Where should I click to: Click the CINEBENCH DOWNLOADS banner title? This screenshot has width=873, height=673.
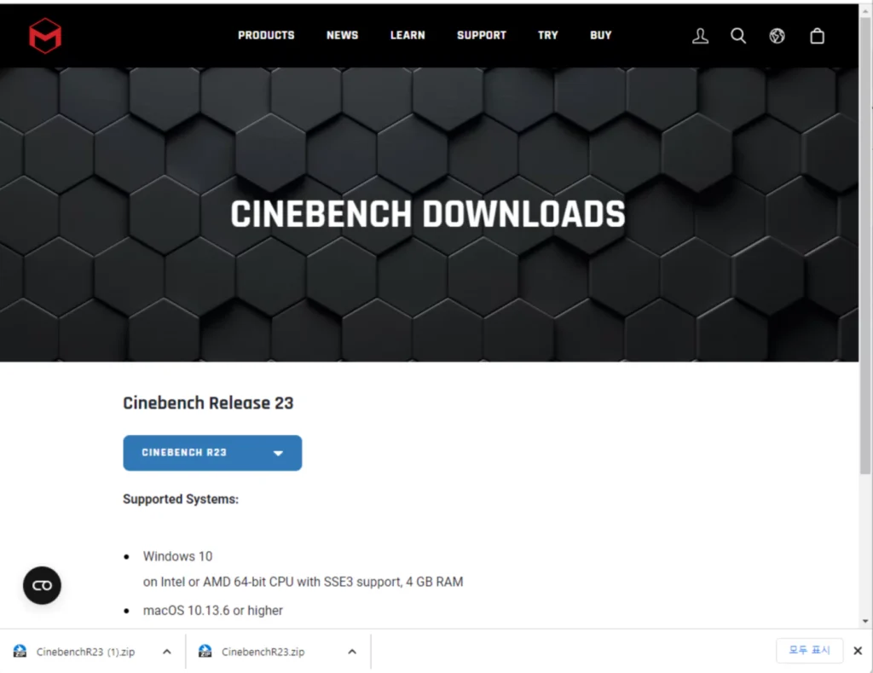428,214
